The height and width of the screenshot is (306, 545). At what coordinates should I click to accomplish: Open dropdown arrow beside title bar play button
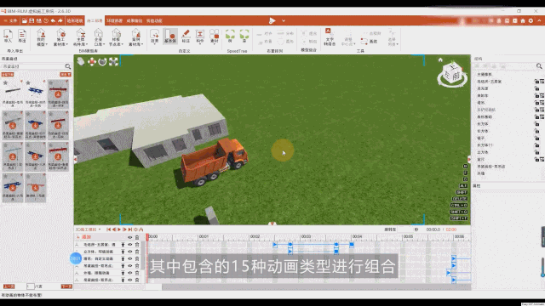pyautogui.click(x=284, y=20)
